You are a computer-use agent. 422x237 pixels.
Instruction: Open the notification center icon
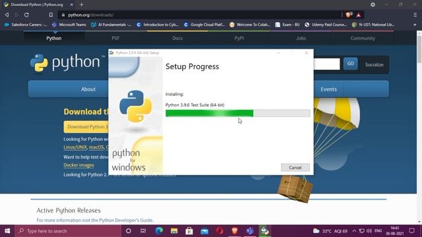click(x=411, y=231)
